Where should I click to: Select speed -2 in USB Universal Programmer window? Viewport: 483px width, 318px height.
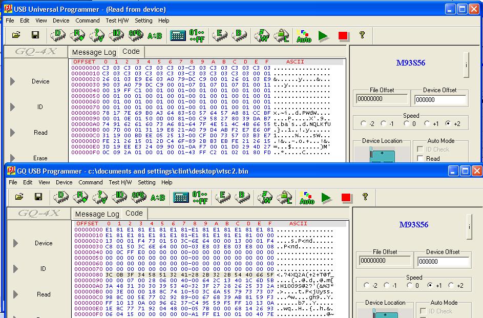pyautogui.click(x=364, y=123)
